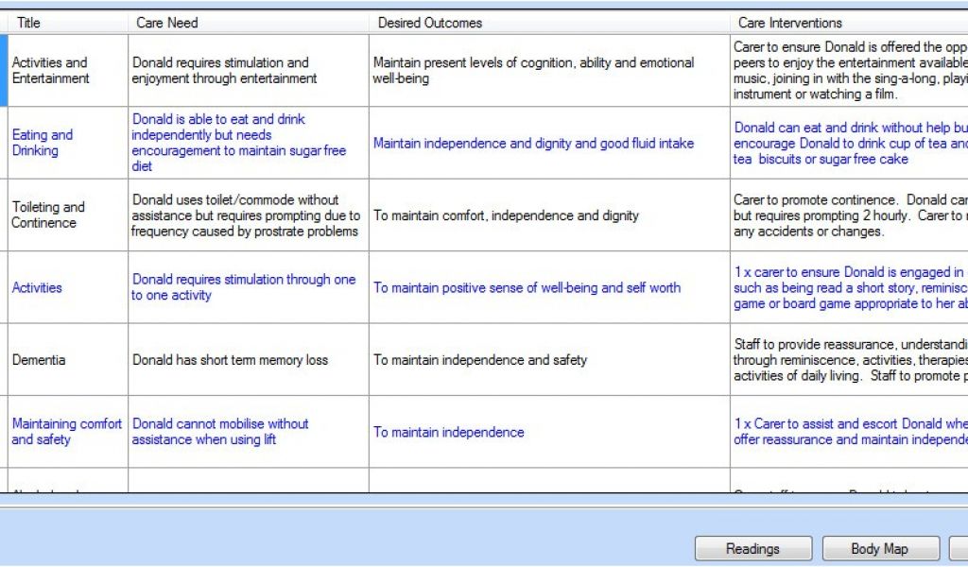Click the well-being and self worth outcome

pyautogui.click(x=527, y=287)
